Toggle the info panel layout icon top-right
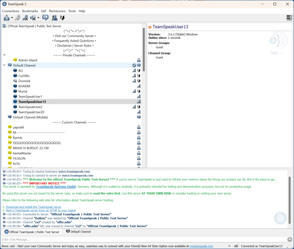 click(289, 18)
